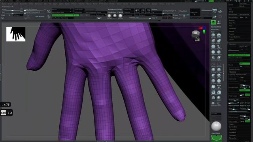
Task: Expand the Remesh section
Action: 231,31
